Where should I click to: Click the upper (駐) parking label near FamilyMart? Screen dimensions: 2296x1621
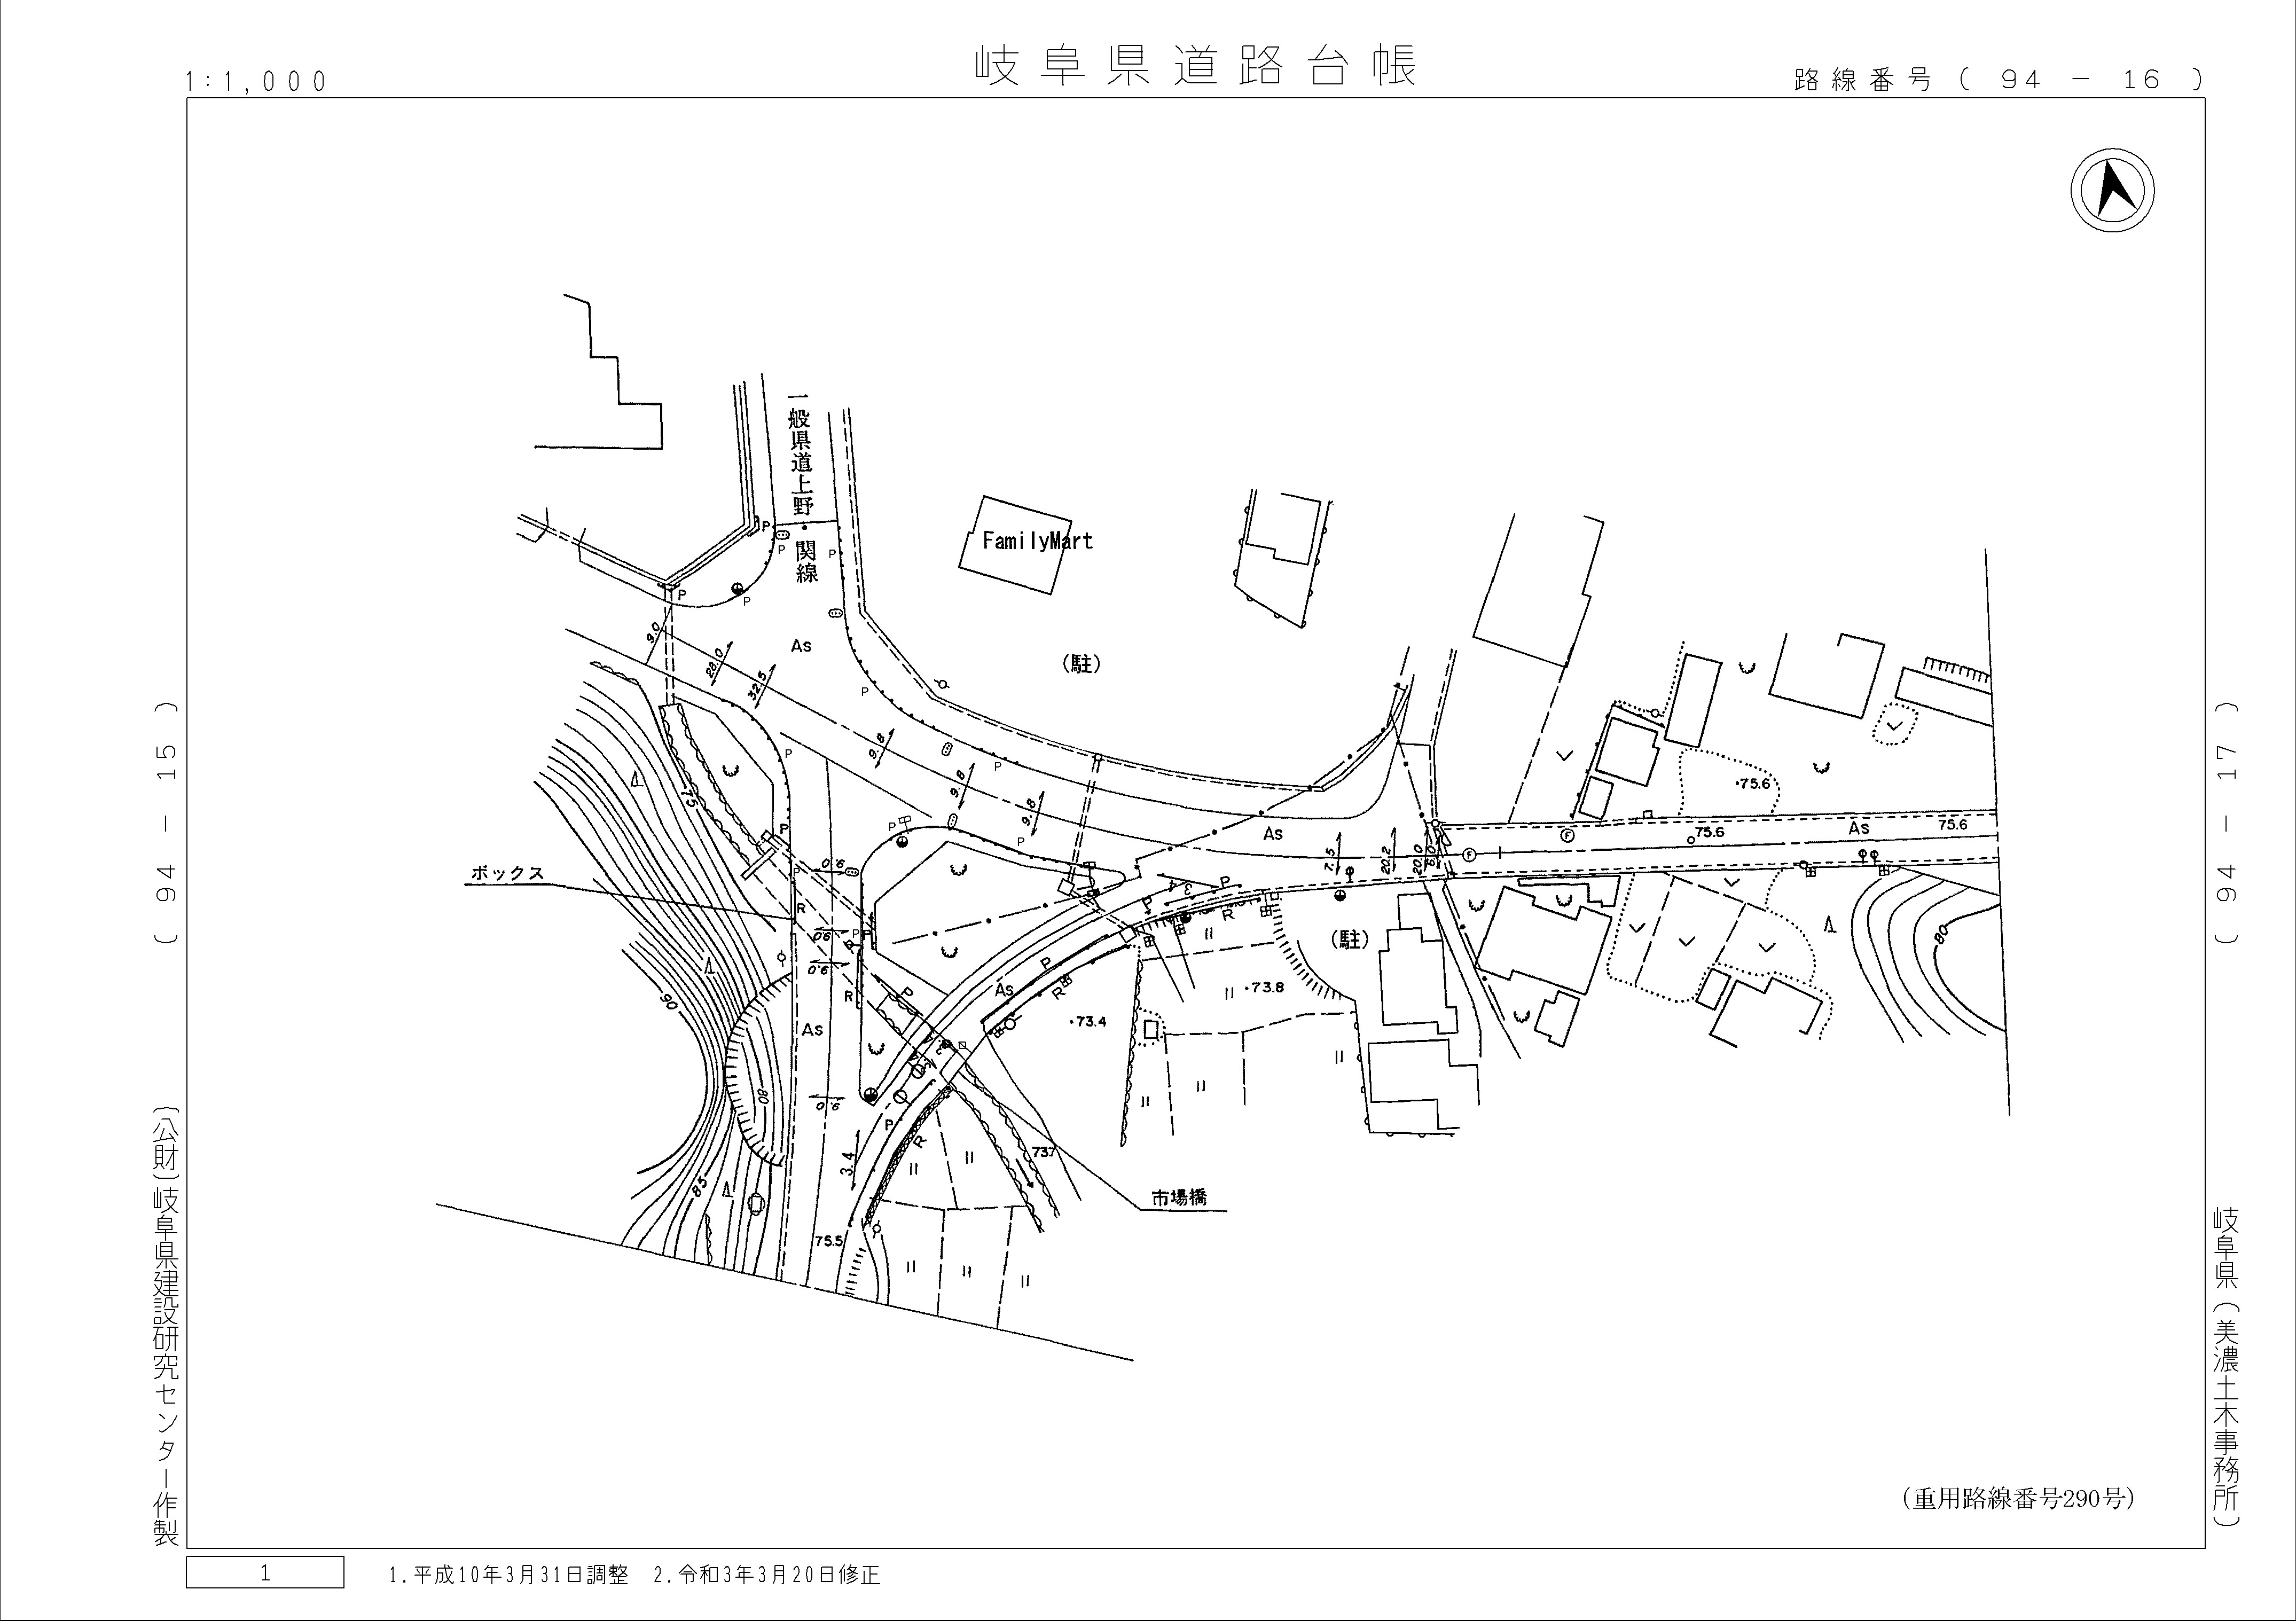point(1081,664)
